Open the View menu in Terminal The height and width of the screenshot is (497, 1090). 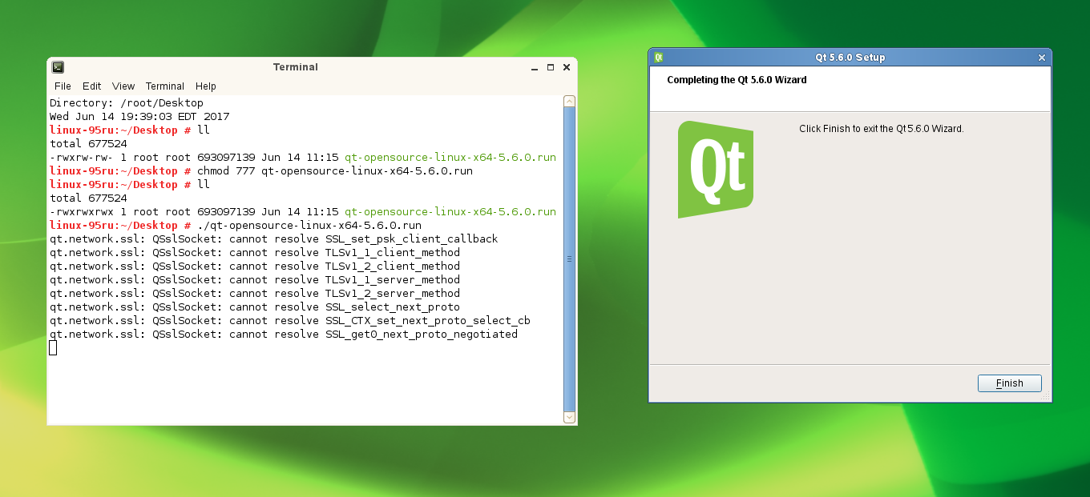[x=123, y=86]
